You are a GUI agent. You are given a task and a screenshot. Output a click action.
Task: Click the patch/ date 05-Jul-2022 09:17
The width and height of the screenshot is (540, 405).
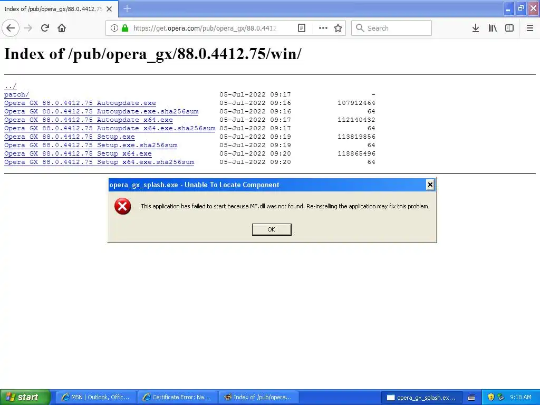coord(255,94)
